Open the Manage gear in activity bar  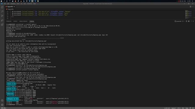(2, 105)
